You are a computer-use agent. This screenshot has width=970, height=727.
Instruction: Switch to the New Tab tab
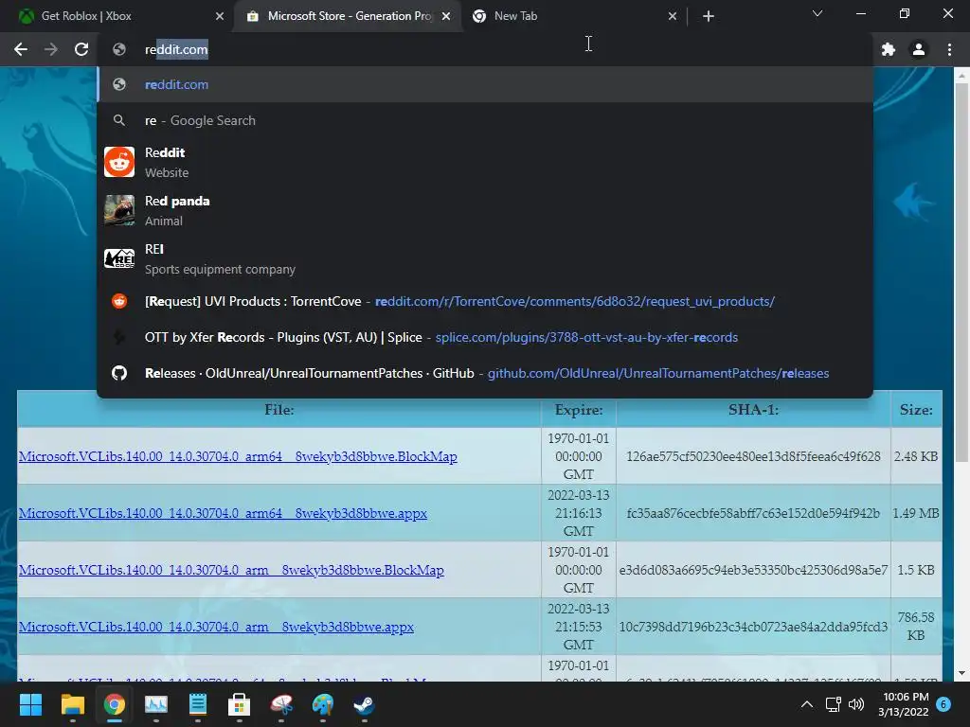point(574,16)
